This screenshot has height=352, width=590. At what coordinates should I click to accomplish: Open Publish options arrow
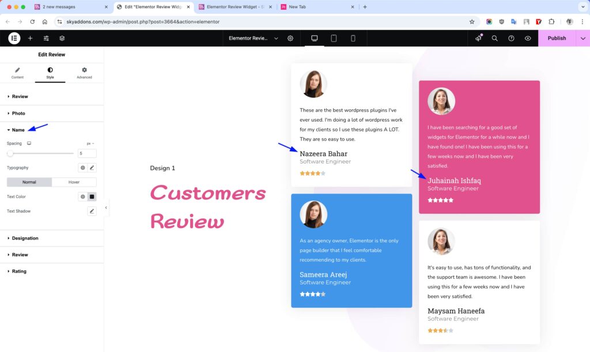583,38
